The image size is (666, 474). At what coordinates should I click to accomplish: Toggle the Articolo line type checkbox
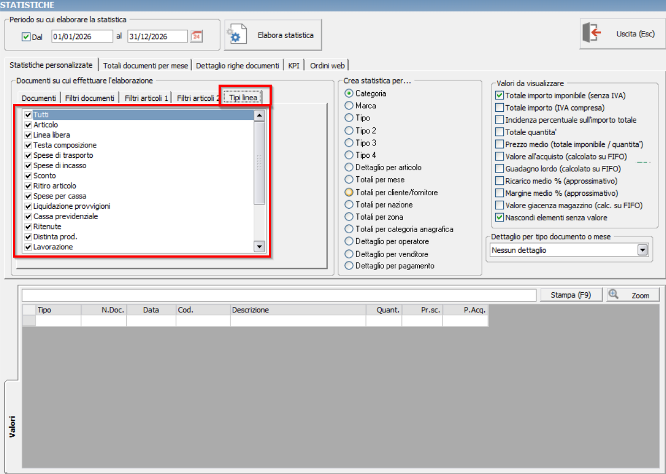[x=28, y=125]
